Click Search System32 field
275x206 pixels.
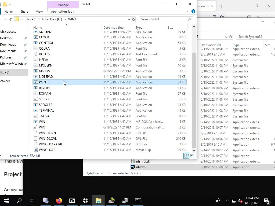[255, 37]
